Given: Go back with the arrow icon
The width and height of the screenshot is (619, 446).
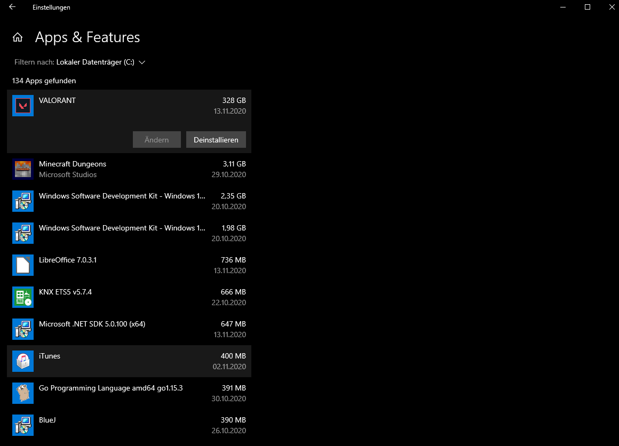Looking at the screenshot, I should [12, 7].
